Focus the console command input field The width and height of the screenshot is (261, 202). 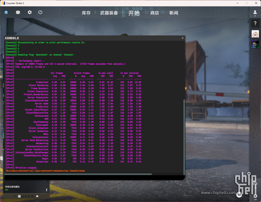click(x=94, y=177)
